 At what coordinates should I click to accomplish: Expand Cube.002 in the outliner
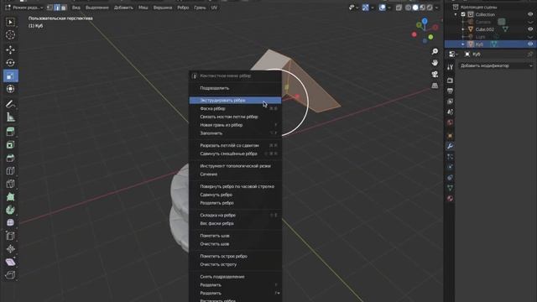tap(462, 29)
